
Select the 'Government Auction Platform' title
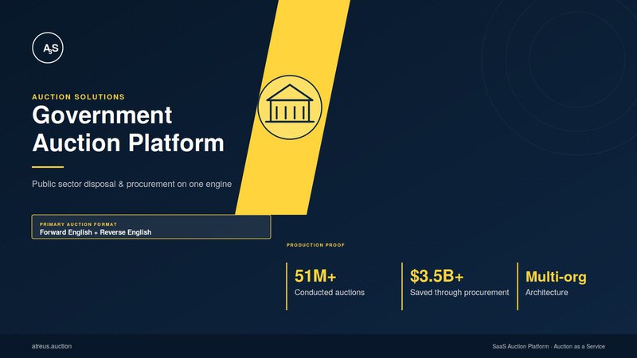pyautogui.click(x=128, y=129)
